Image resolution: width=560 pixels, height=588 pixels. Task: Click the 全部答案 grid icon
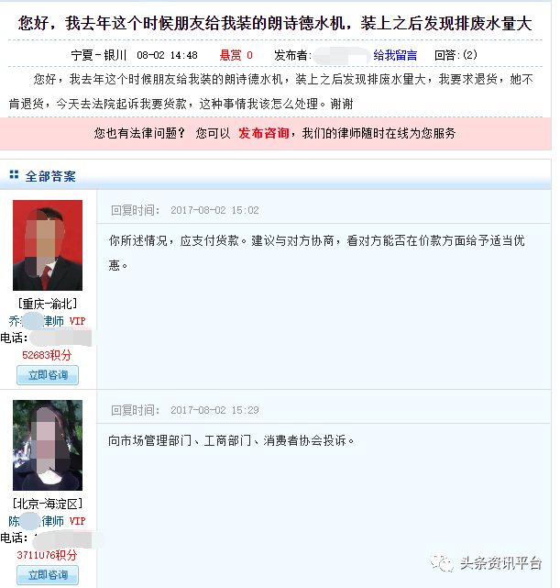click(x=14, y=175)
